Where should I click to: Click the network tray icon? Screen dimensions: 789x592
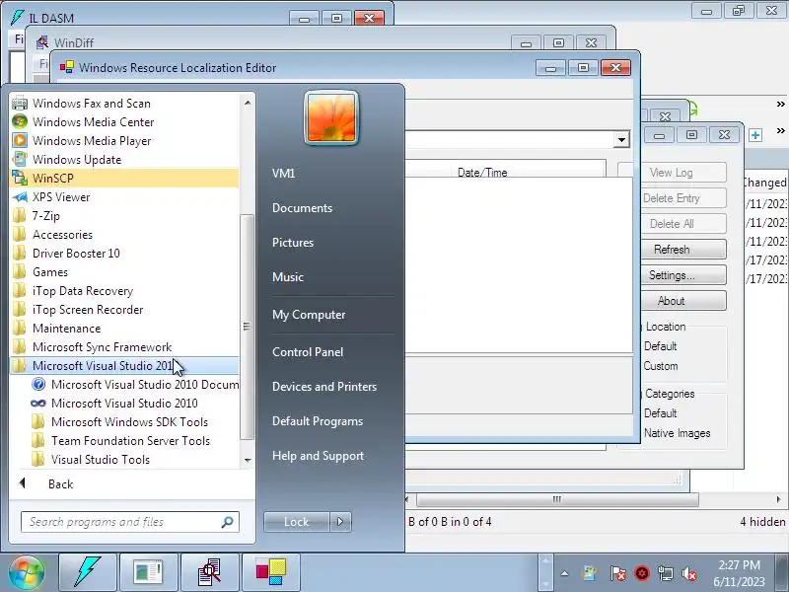point(665,573)
